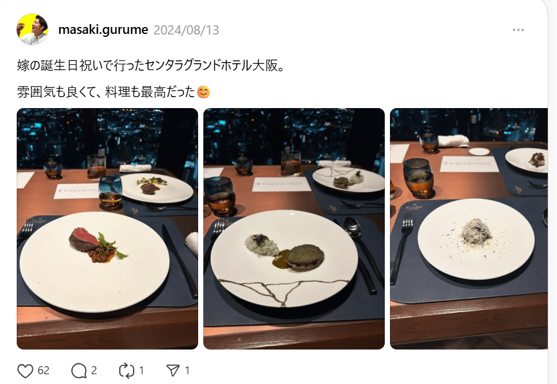Click the share paper-plane icon
557x384 pixels.
pyautogui.click(x=173, y=371)
